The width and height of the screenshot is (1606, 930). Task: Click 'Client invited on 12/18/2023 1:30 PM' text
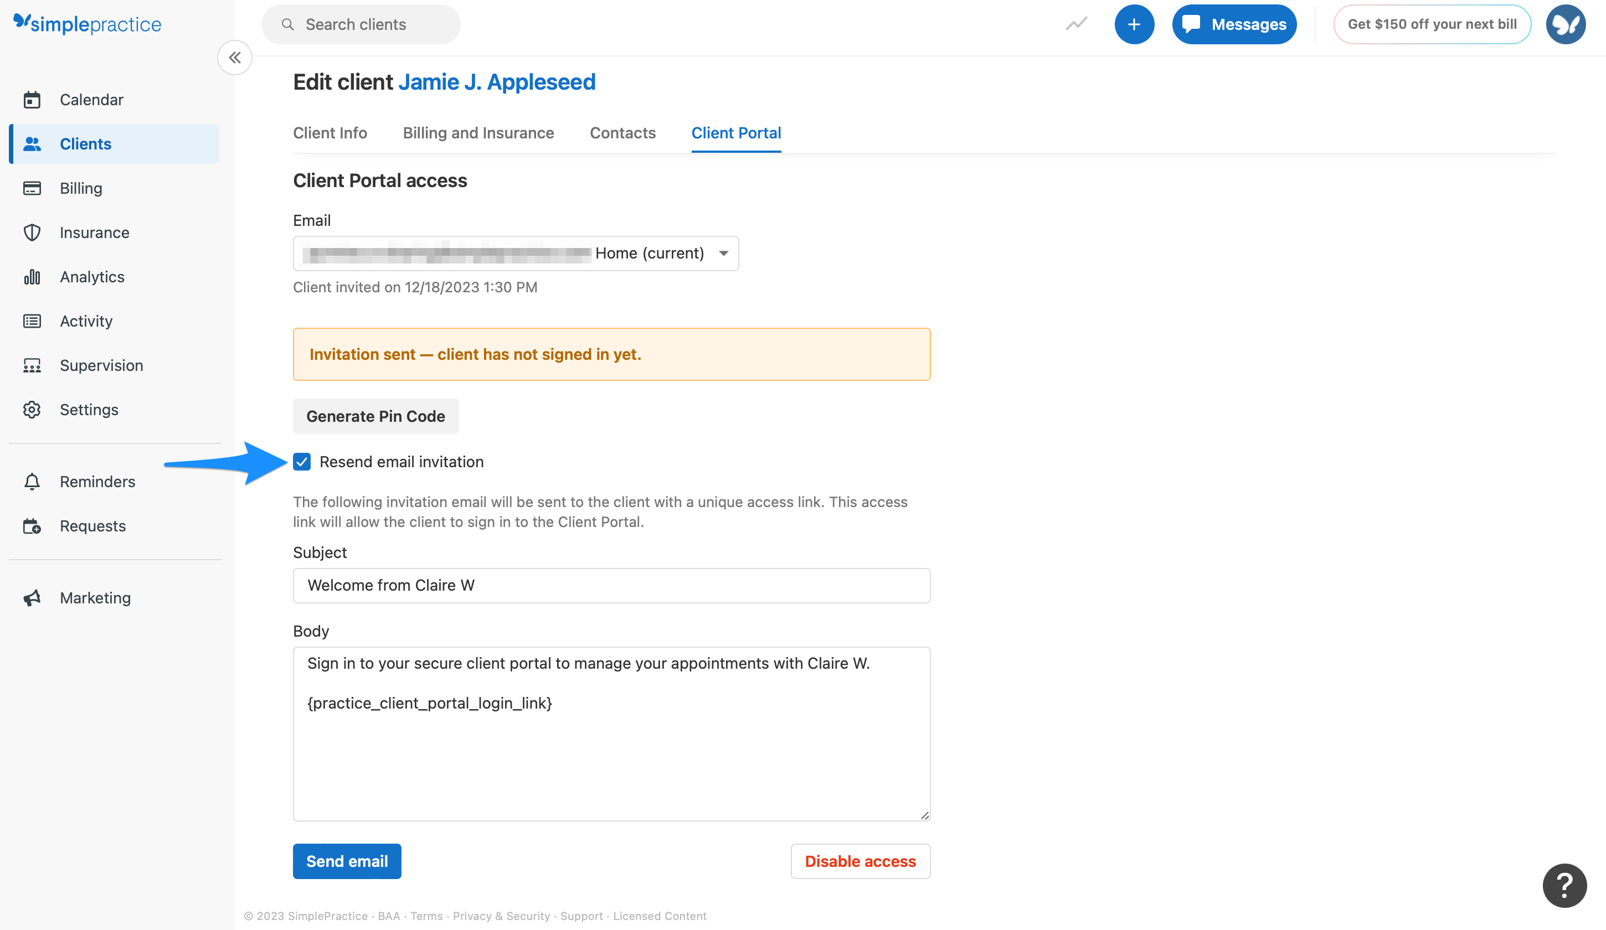click(415, 287)
